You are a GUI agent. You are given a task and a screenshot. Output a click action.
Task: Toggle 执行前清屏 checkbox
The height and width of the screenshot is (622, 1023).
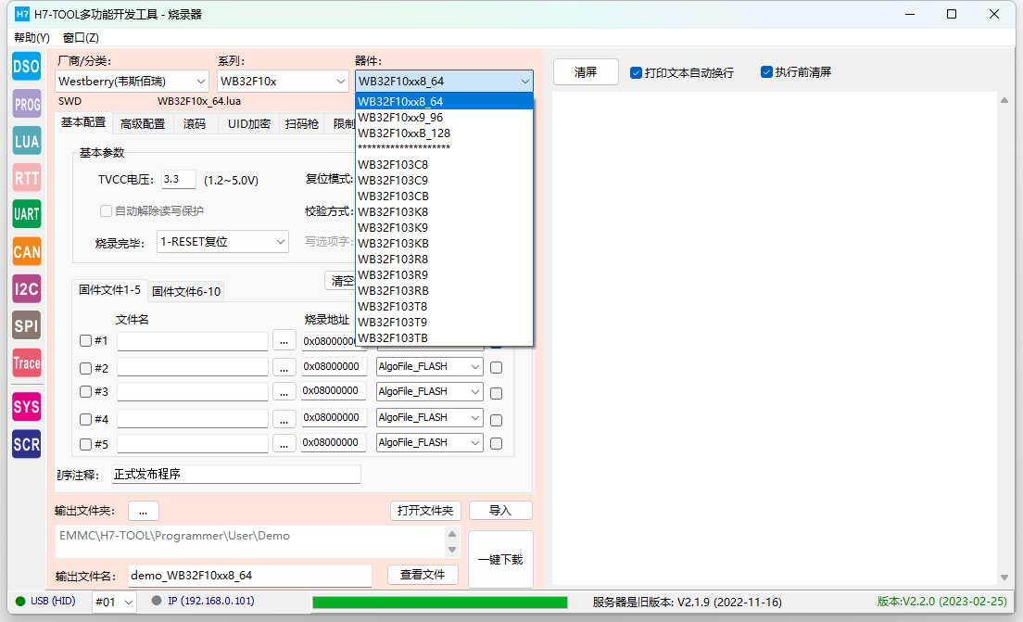pyautogui.click(x=766, y=71)
